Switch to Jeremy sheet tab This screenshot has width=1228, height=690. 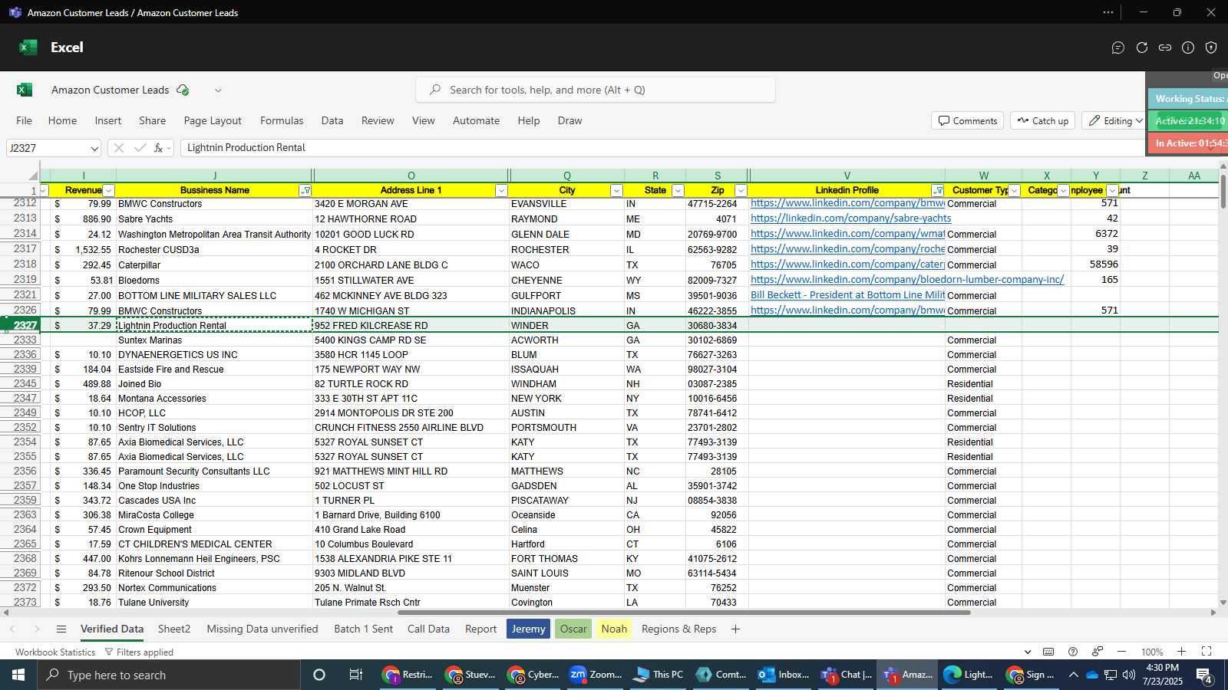[x=528, y=629]
